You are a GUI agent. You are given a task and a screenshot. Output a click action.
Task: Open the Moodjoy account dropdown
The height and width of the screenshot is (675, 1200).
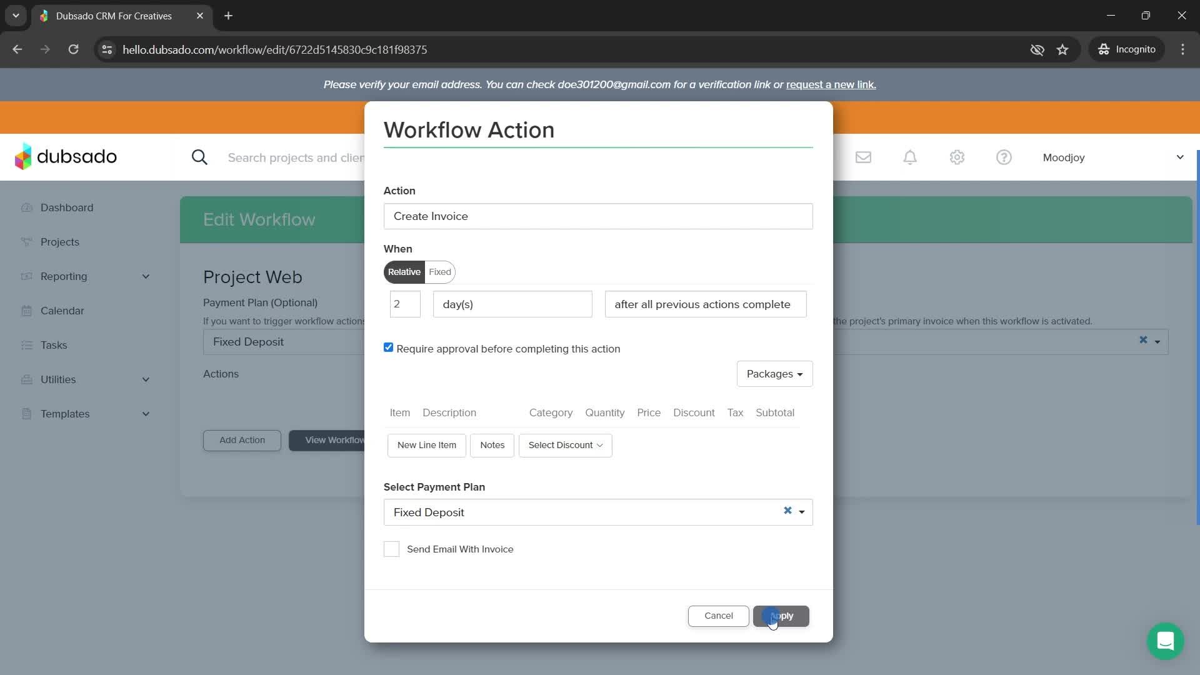click(x=1113, y=157)
